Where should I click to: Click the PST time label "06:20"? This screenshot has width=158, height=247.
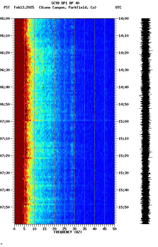(x=5, y=53)
